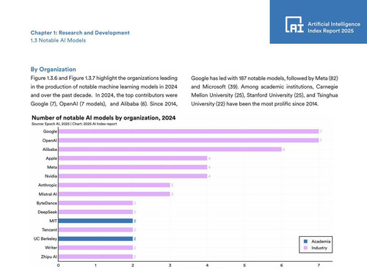Click the 'Google' y-axis label
This screenshot has width=367, height=269.
(x=50, y=131)
